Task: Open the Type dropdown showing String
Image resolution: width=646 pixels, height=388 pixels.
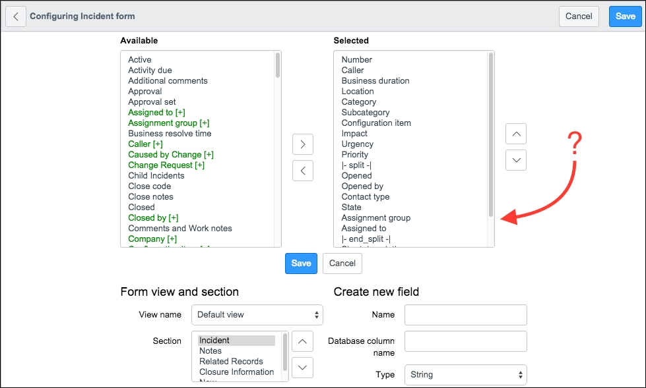Action: pyautogui.click(x=465, y=374)
